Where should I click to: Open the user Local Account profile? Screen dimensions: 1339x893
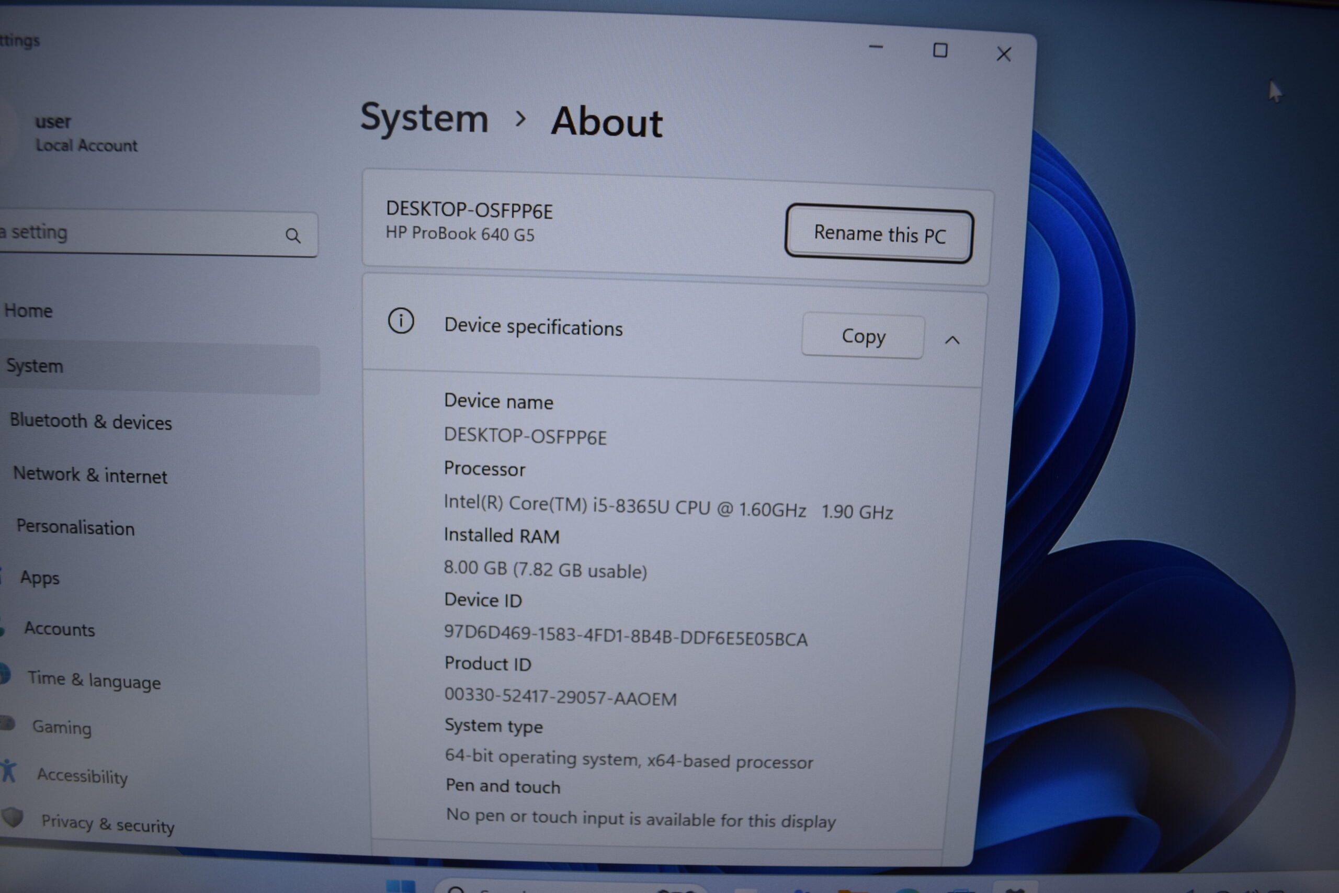(85, 133)
